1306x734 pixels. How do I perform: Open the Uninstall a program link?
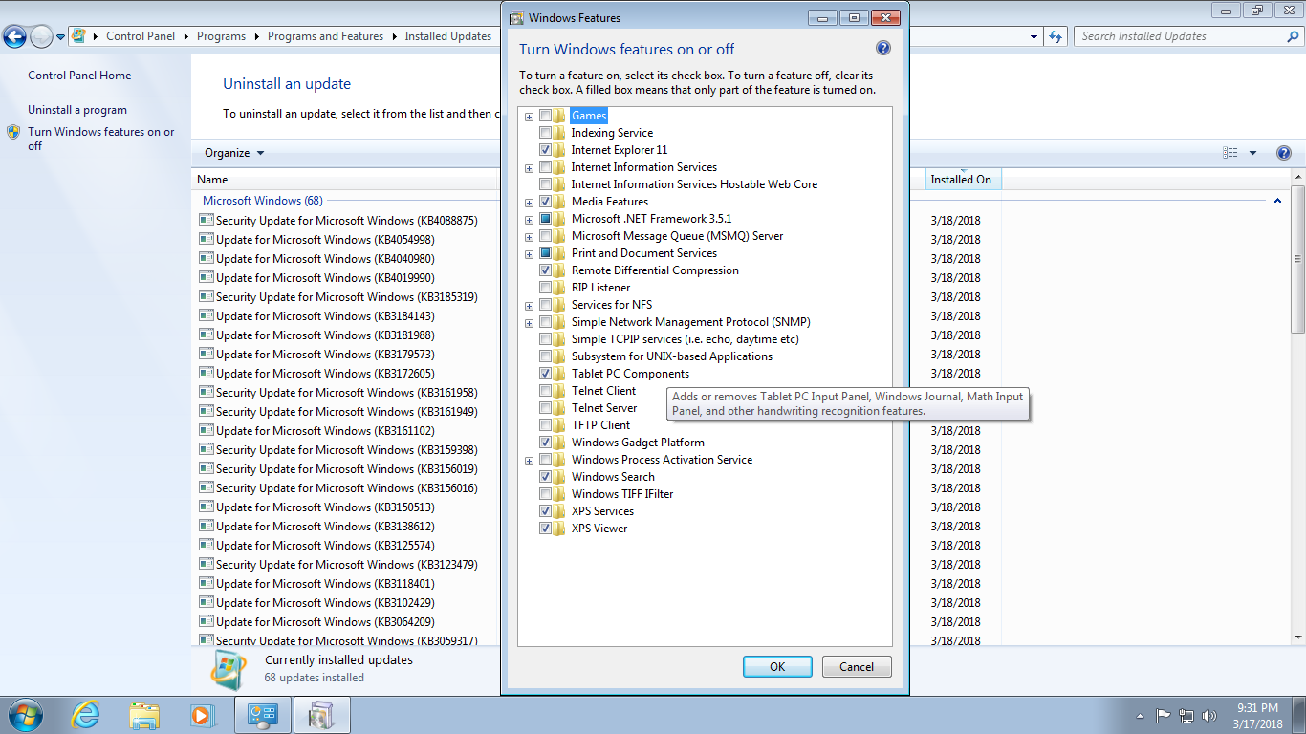pos(77,110)
